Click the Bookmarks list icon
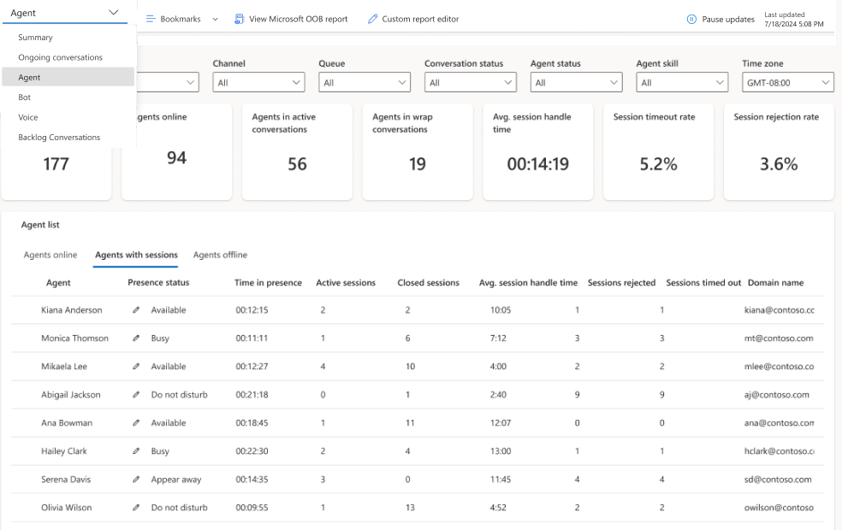This screenshot has height=530, width=842. click(x=151, y=19)
